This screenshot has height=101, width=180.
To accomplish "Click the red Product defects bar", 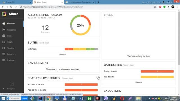I will pyautogui.click(x=157, y=71).
